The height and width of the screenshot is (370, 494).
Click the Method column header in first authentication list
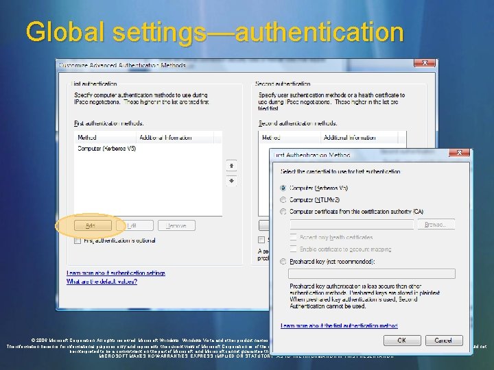pos(105,138)
